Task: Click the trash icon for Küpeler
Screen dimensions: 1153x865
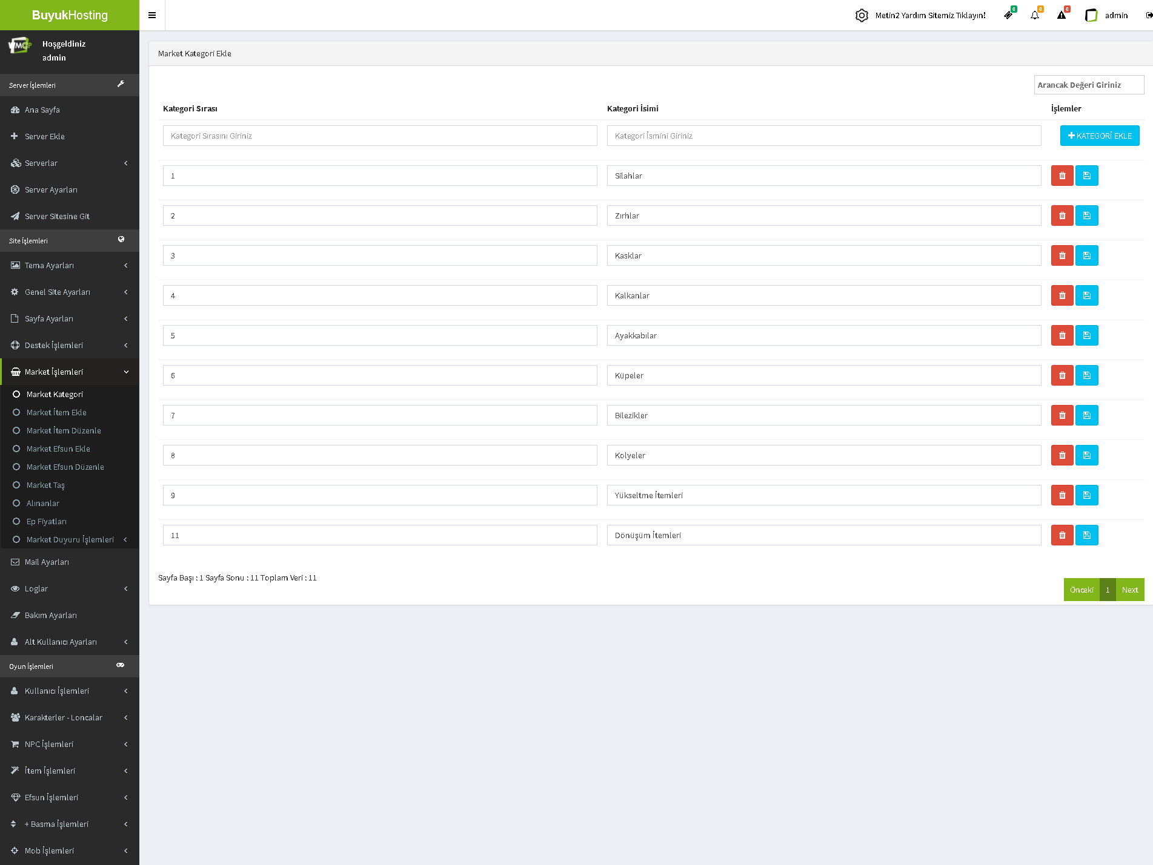Action: [x=1062, y=375]
